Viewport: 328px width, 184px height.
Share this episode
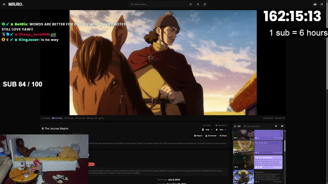[x=223, y=136]
